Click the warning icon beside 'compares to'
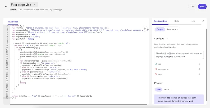This screenshot has width=210, height=108. click(x=156, y=69)
